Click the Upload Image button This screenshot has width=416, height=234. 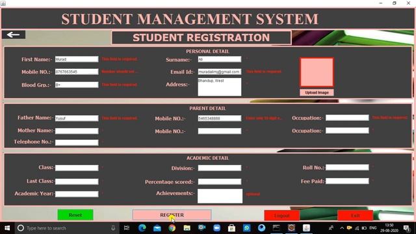point(317,92)
